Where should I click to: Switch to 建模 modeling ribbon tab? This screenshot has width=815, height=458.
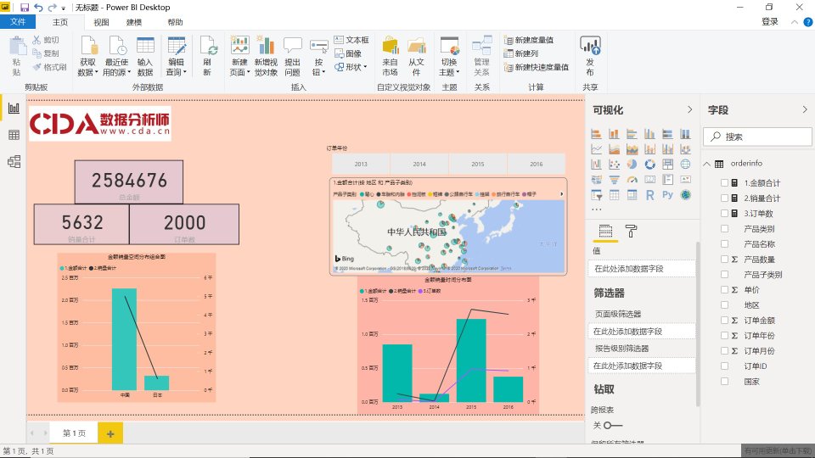tap(134, 22)
